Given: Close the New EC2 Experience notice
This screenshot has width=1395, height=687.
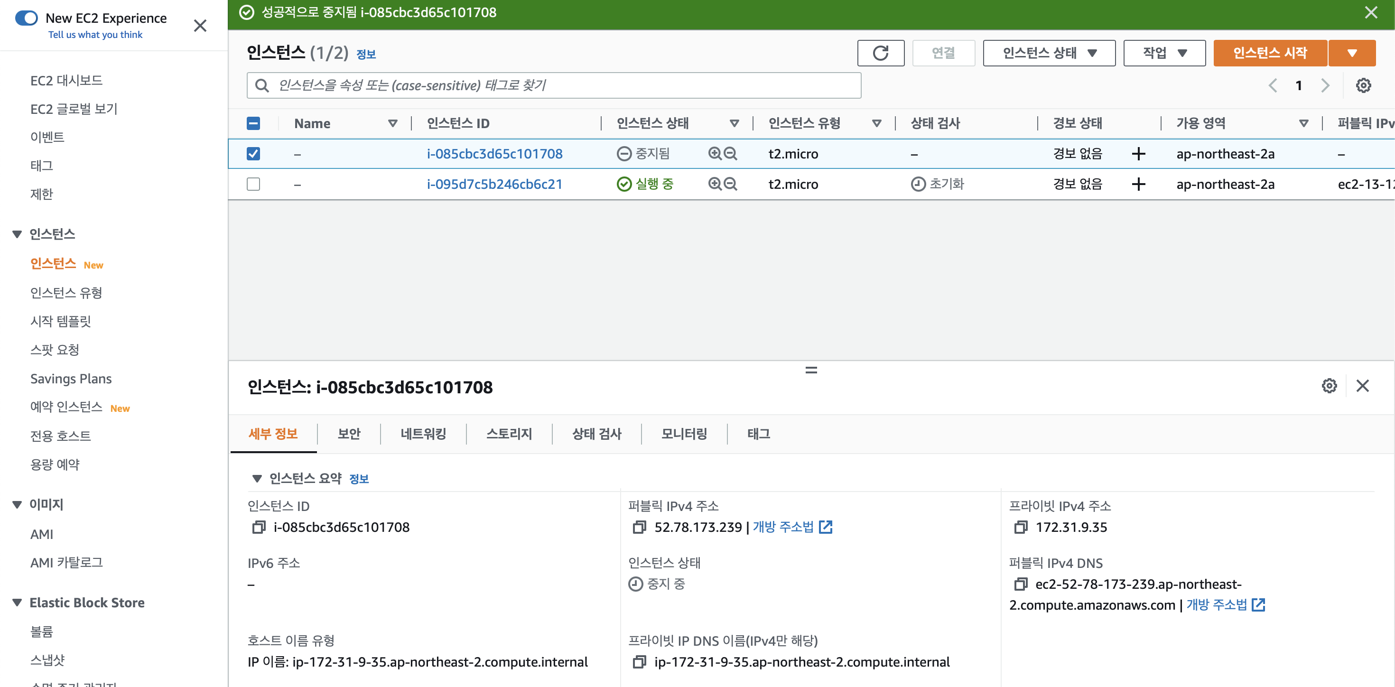Looking at the screenshot, I should coord(200,26).
